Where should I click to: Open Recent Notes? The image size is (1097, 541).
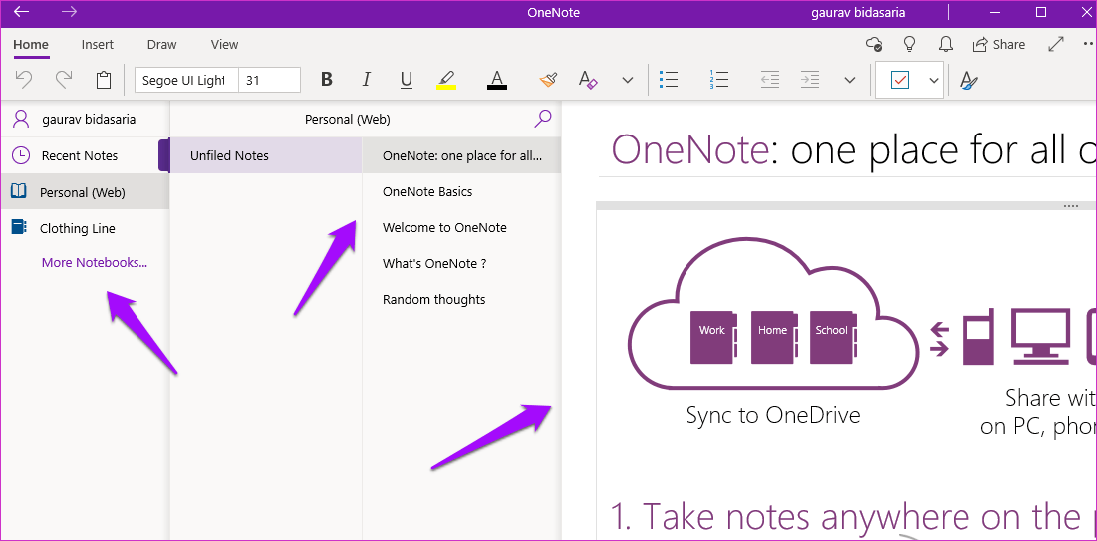click(85, 155)
